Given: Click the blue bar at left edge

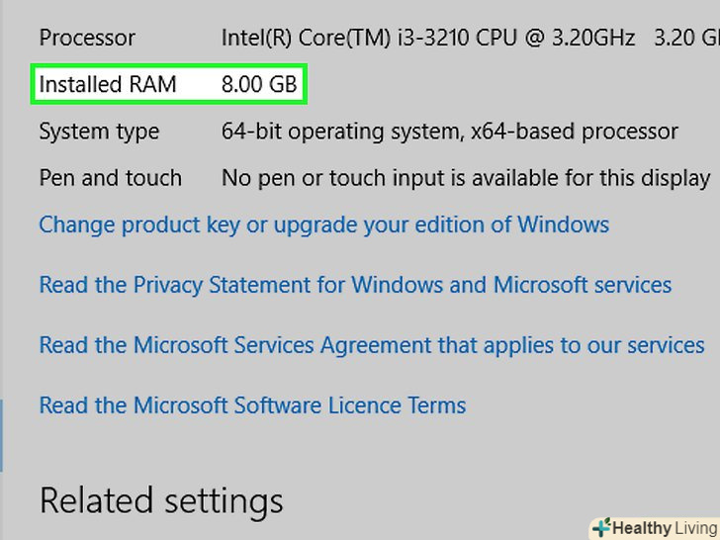Looking at the screenshot, I should pos(2,435).
